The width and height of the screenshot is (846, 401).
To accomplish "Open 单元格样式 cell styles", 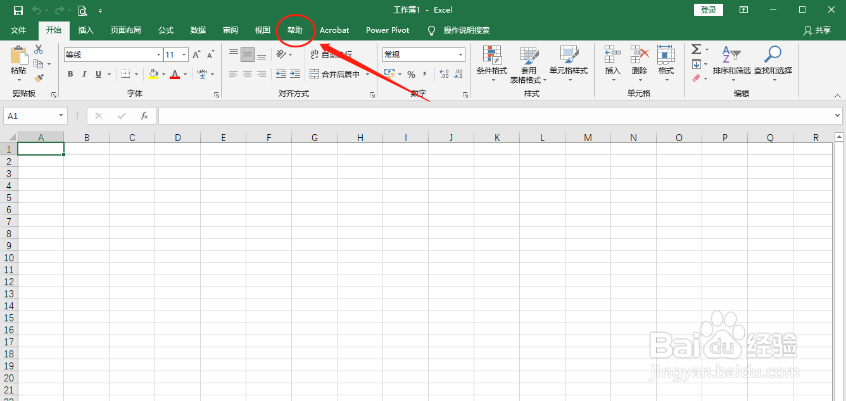I will pos(569,64).
